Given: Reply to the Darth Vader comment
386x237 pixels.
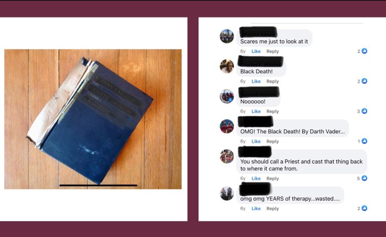Looking at the screenshot, I should coord(272,141).
